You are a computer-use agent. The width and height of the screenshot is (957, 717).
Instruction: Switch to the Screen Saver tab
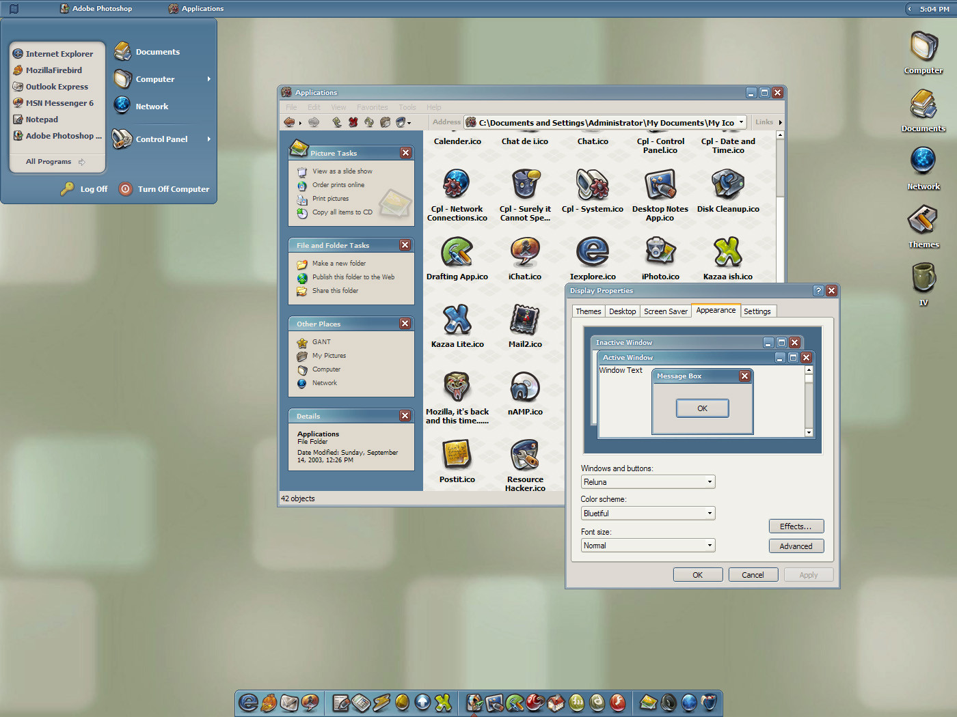click(x=666, y=311)
